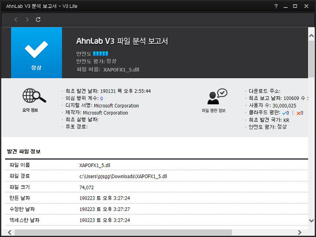316x237 pixels.
Task: Click the 사용자 수 30,000,025 entry
Action: coord(273,105)
